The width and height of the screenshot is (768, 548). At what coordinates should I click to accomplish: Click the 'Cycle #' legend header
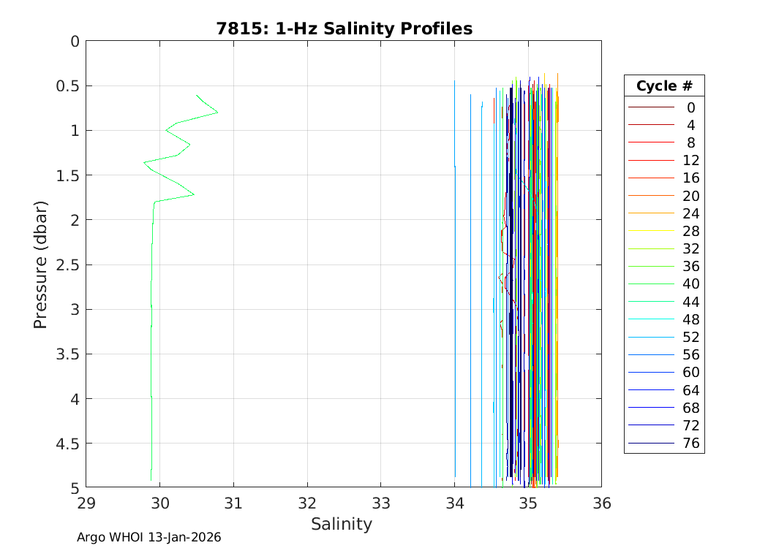663,85
